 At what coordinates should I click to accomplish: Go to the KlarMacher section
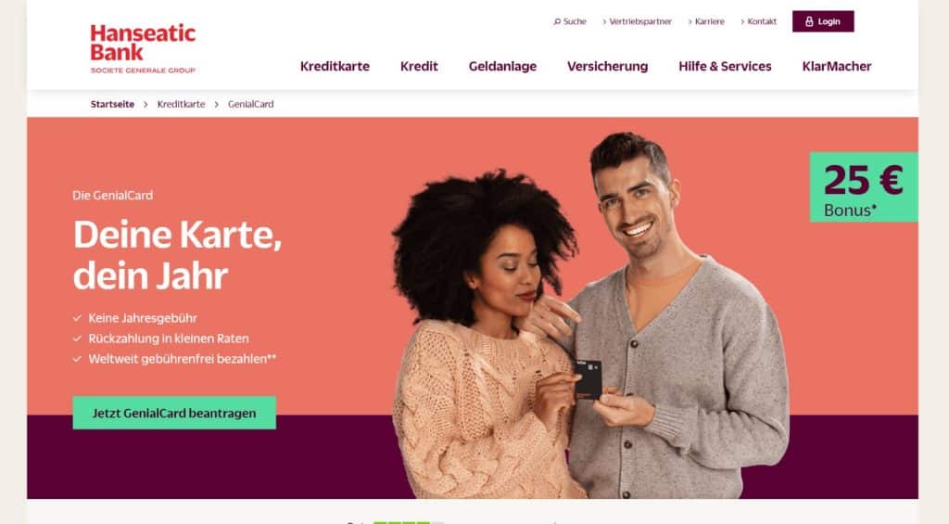pyautogui.click(x=837, y=66)
